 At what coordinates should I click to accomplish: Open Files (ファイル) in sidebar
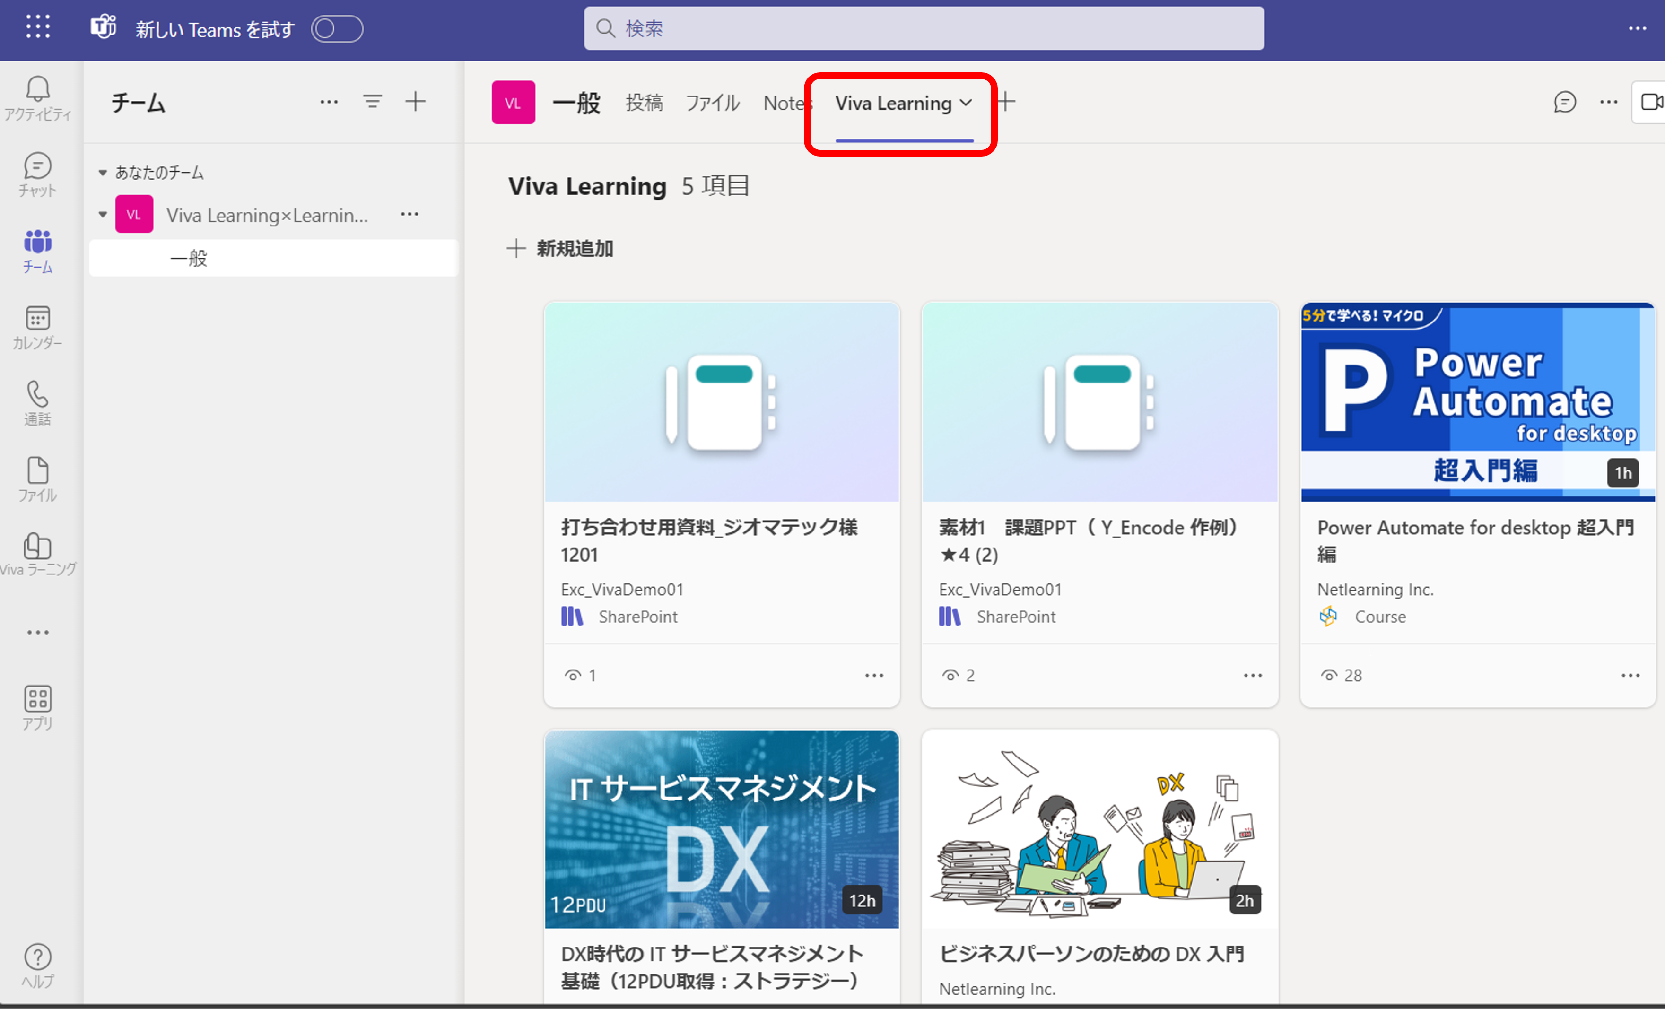click(38, 480)
